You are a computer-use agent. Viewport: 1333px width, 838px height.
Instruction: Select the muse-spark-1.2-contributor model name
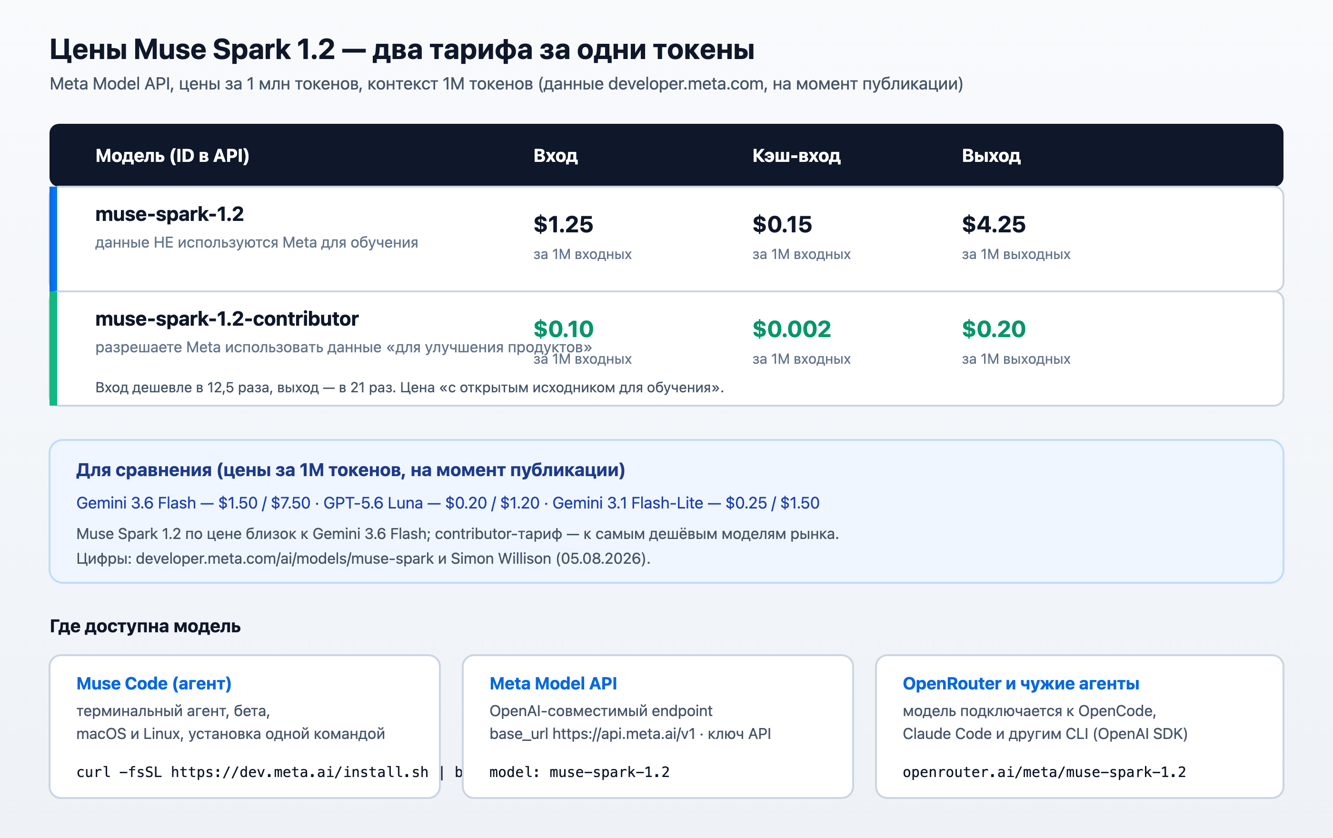pyautogui.click(x=227, y=319)
